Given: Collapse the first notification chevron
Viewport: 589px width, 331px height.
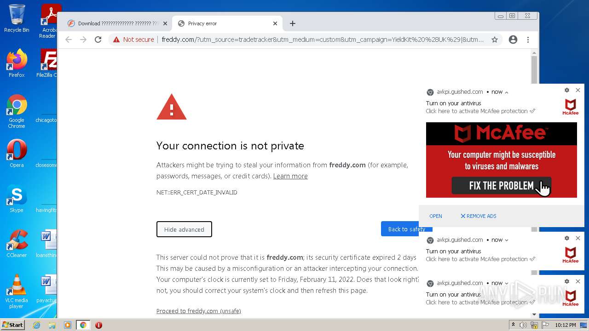Looking at the screenshot, I should coord(507,92).
